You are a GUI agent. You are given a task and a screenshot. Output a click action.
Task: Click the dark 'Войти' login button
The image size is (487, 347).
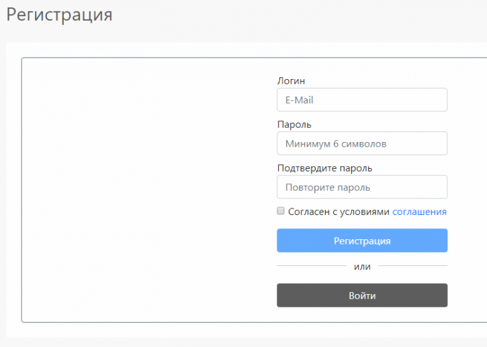click(362, 295)
